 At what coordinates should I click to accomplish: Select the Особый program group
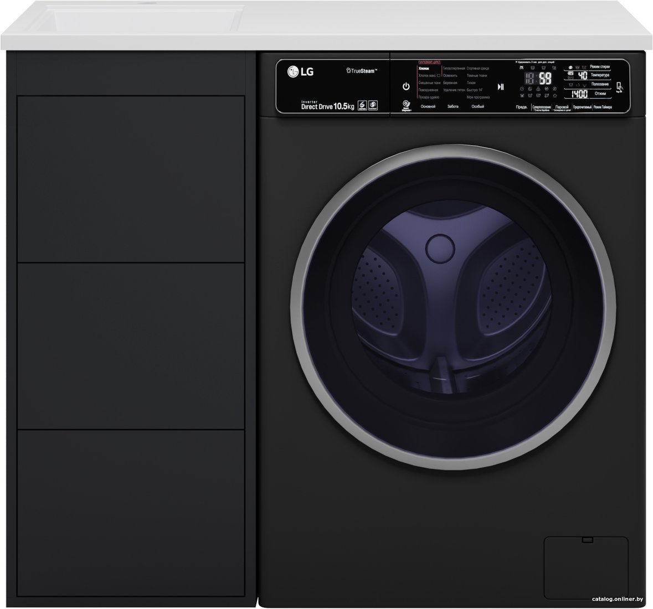coord(477,106)
